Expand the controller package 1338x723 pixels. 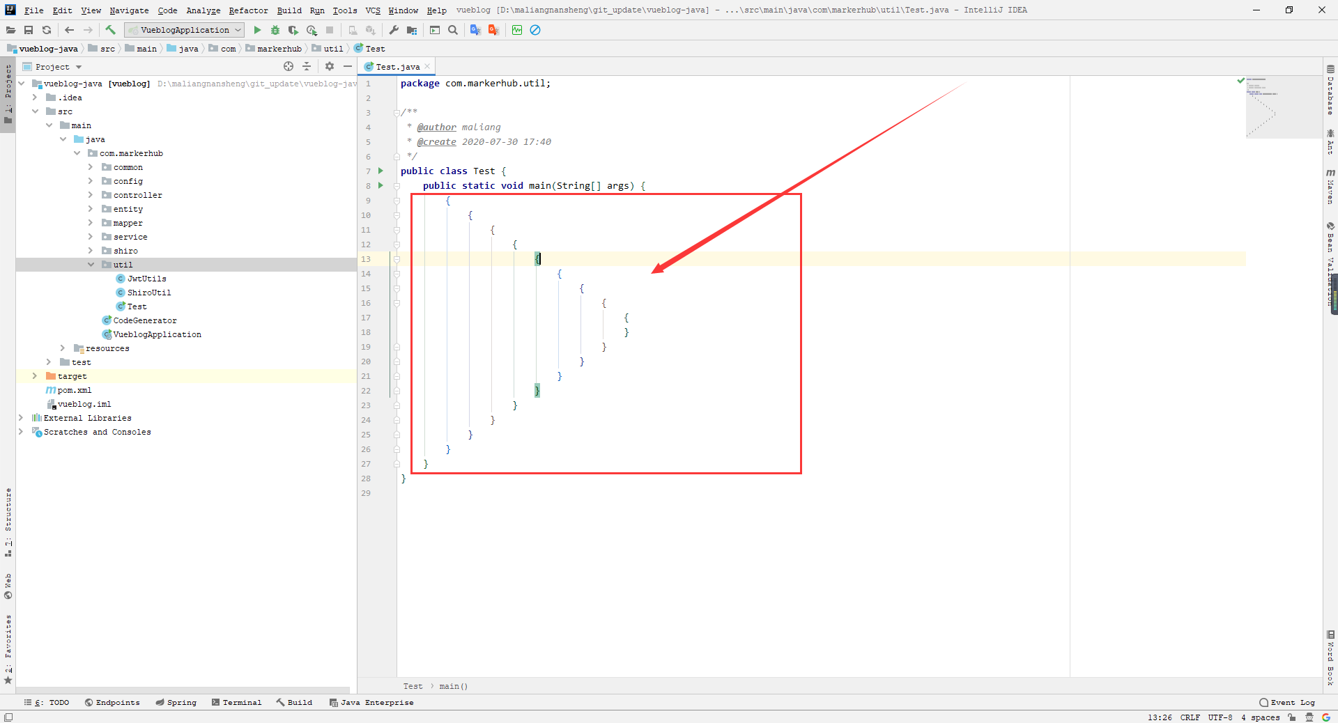point(91,195)
